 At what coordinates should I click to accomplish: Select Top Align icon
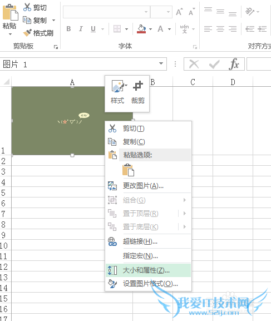pos(208,10)
